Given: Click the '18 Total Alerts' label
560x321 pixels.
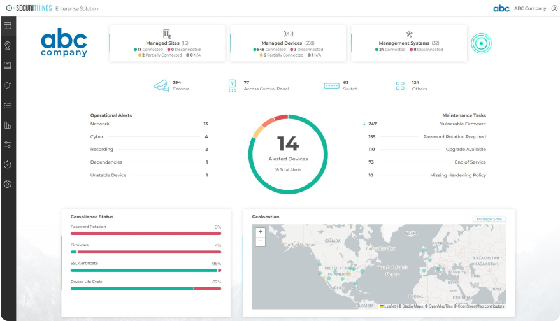Looking at the screenshot, I should click(288, 169).
